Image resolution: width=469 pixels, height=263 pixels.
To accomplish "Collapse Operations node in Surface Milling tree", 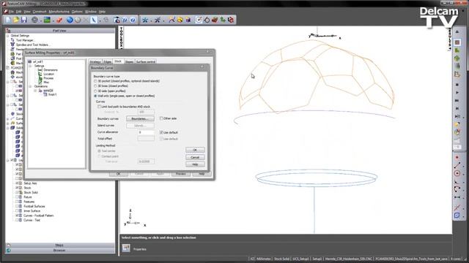I will (x=31, y=86).
